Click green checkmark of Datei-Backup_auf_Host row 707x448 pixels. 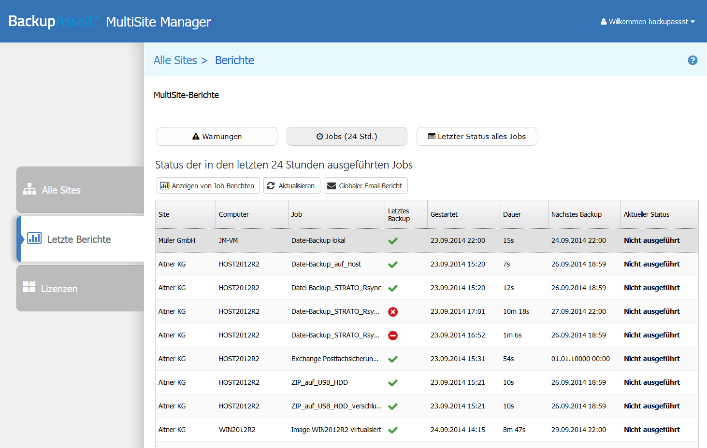393,264
